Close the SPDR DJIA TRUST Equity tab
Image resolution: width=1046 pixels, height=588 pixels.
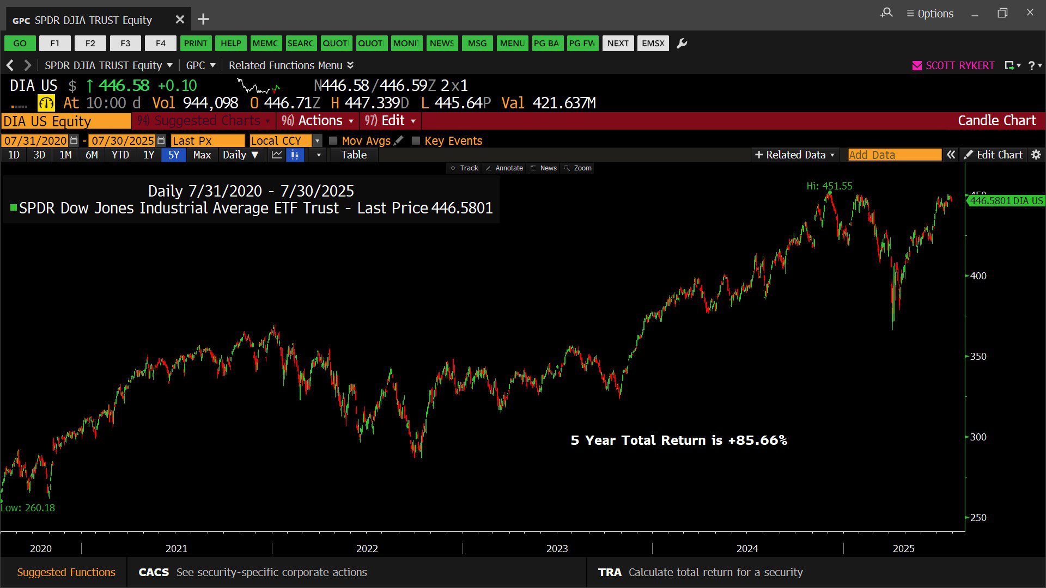180,20
